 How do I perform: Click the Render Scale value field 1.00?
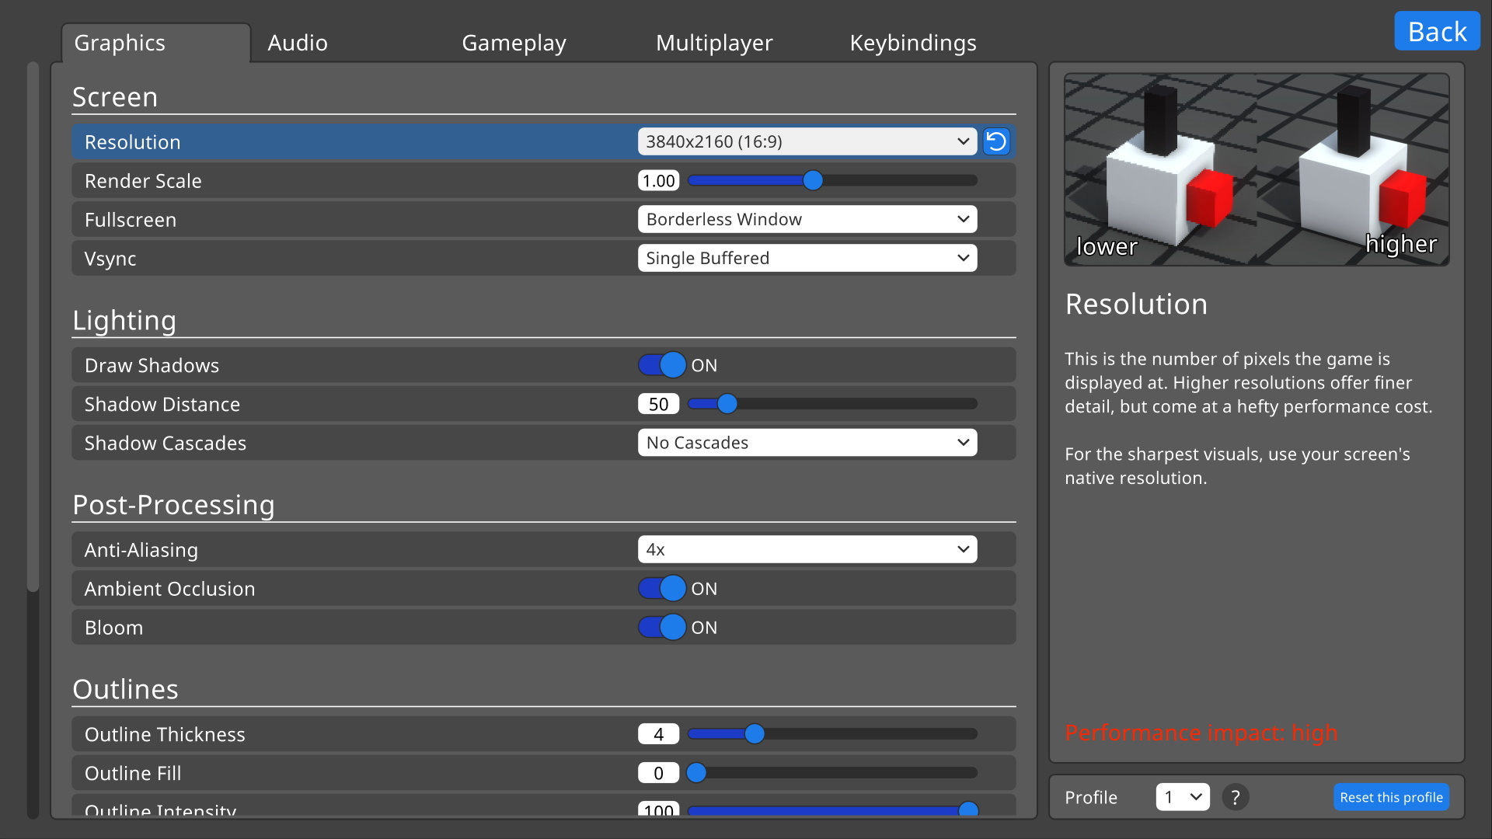point(659,180)
